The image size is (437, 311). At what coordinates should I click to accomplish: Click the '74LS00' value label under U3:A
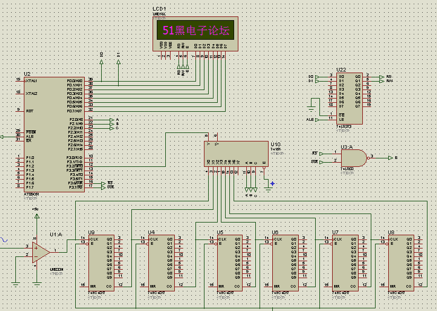click(347, 169)
